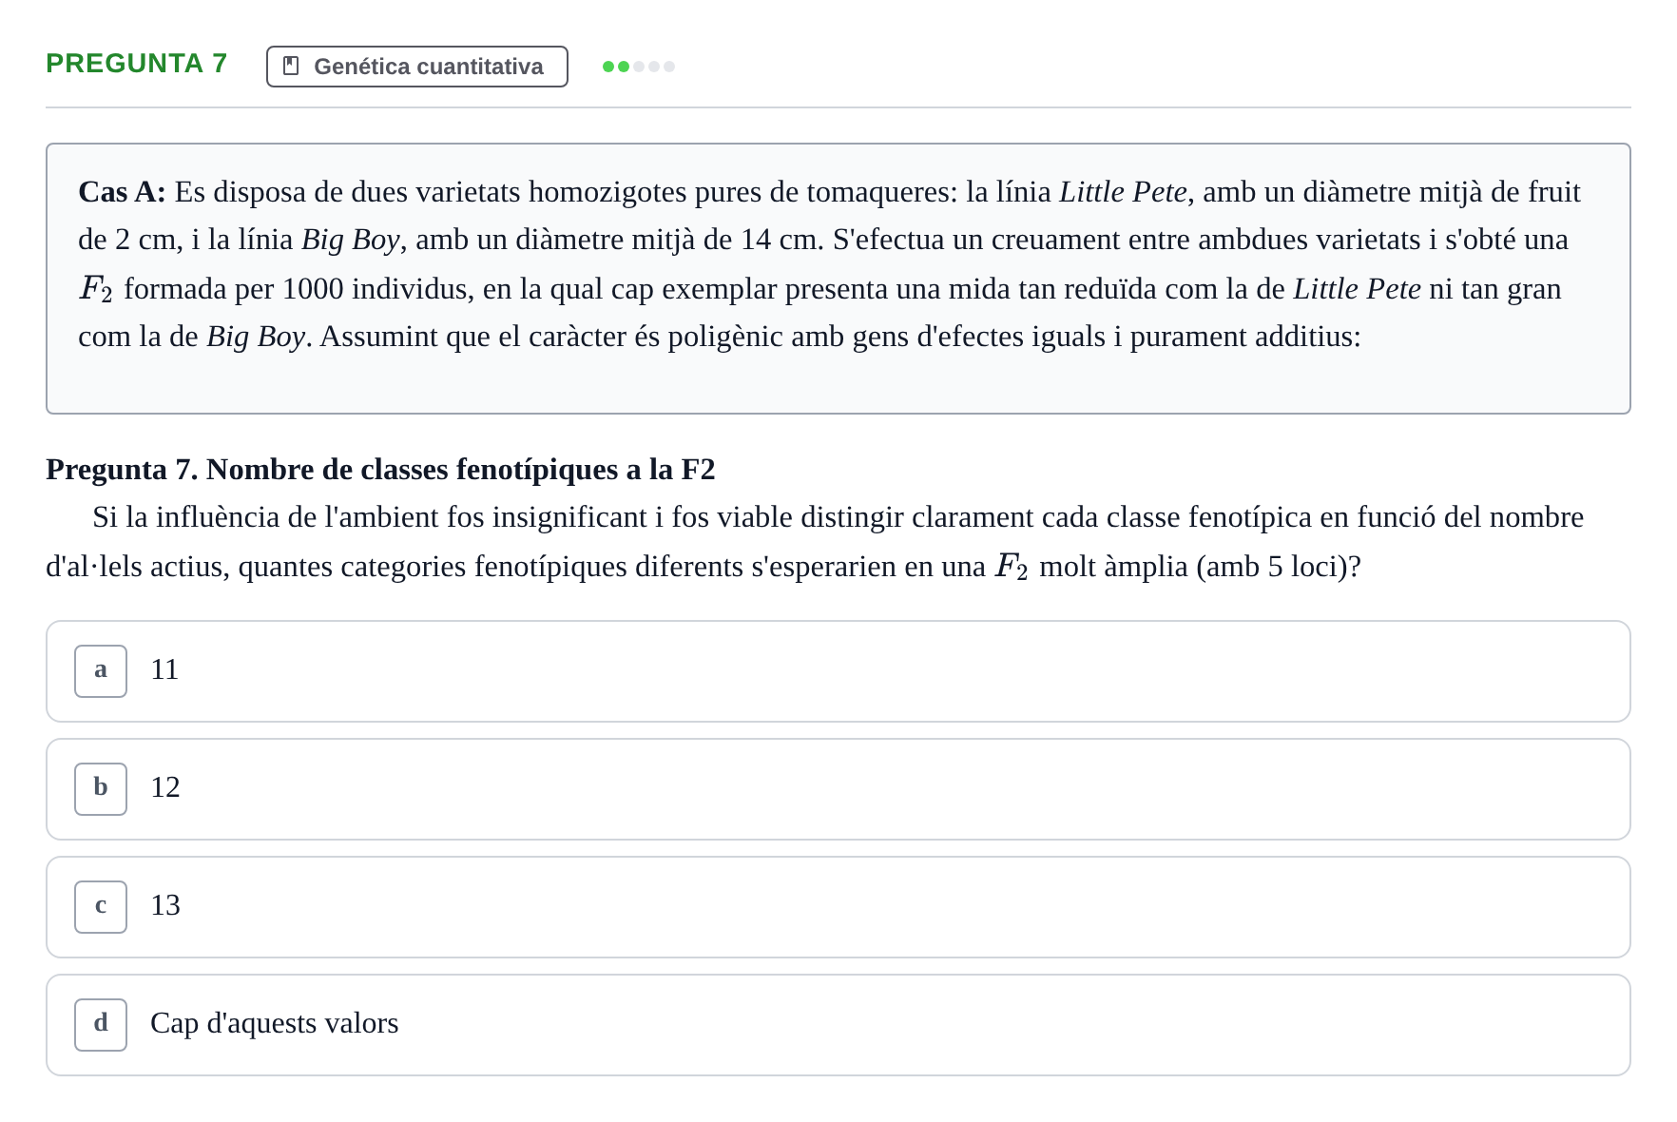Viewport: 1677px width, 1122px height.
Task: Select answer option b with value 12
Action: [838, 789]
